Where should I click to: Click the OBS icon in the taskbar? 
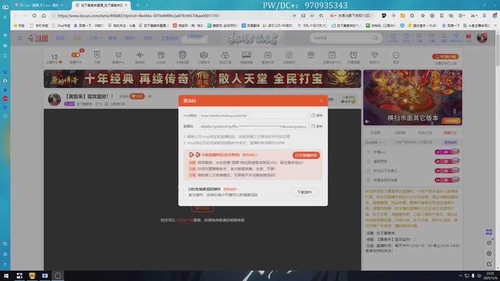point(57,275)
